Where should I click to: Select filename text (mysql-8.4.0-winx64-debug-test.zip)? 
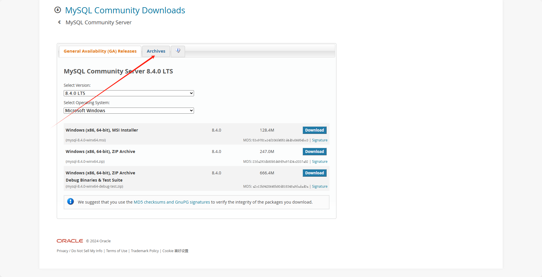point(94,186)
